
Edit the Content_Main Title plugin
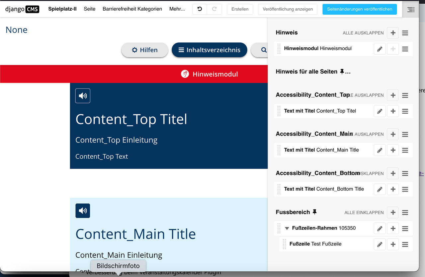click(380, 150)
